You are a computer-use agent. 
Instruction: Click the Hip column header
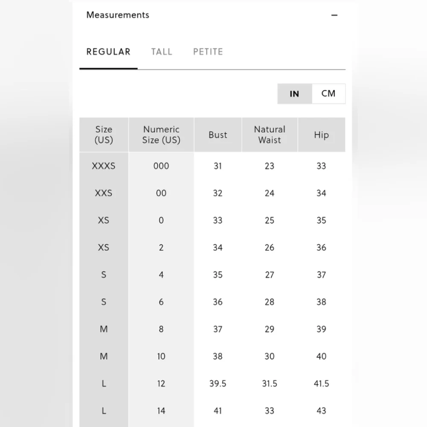click(322, 135)
